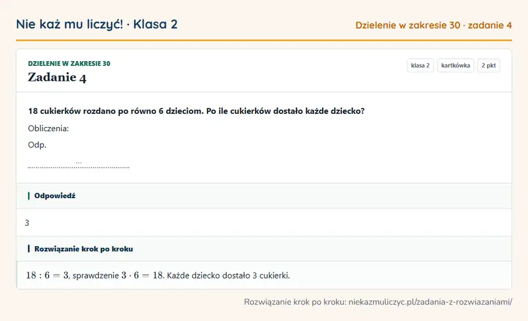Click the 'klasa 2' tag
The image size is (528, 321).
pos(420,65)
